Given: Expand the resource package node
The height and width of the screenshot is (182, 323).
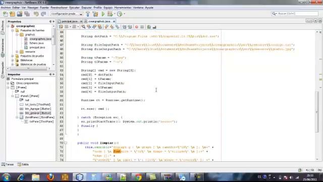Looking at the screenshot, I should click(x=17, y=52).
